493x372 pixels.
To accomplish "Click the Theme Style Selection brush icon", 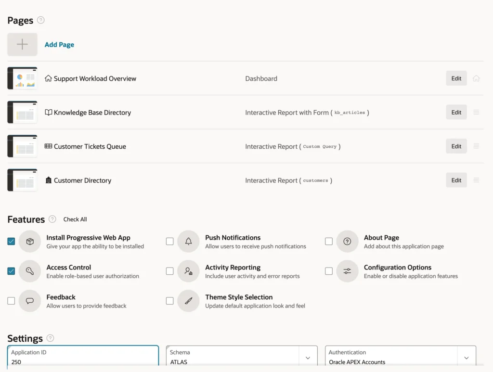I will [188, 301].
